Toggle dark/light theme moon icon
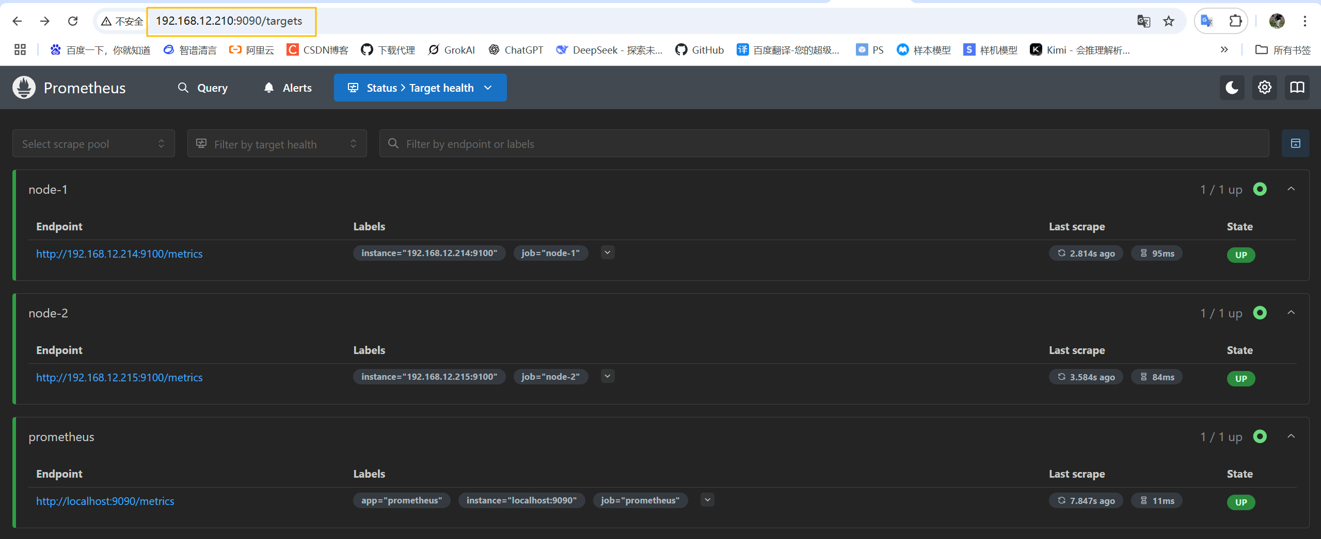 pyautogui.click(x=1232, y=88)
